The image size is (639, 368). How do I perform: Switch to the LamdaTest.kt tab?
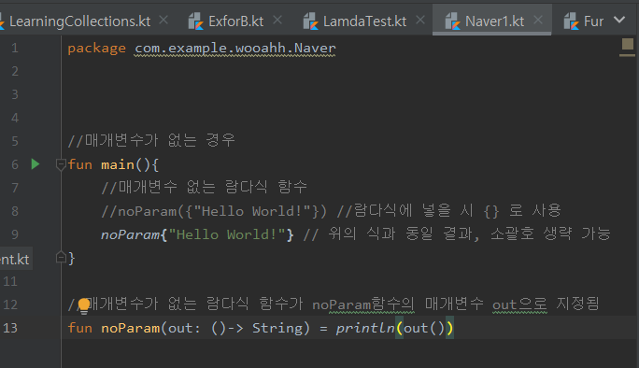tap(364, 21)
